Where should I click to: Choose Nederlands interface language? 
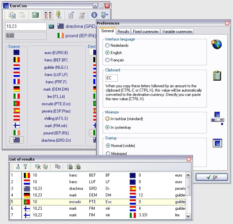point(117,45)
